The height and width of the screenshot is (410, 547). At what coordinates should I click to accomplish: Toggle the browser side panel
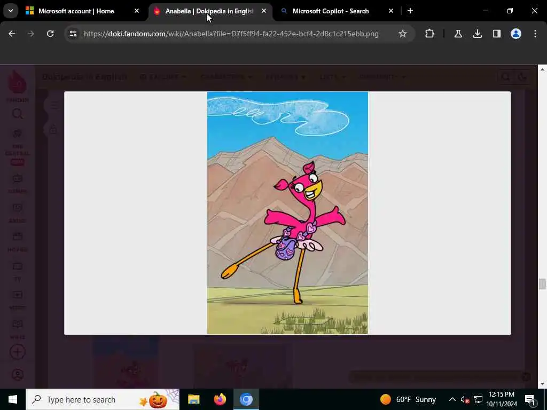pos(496,34)
